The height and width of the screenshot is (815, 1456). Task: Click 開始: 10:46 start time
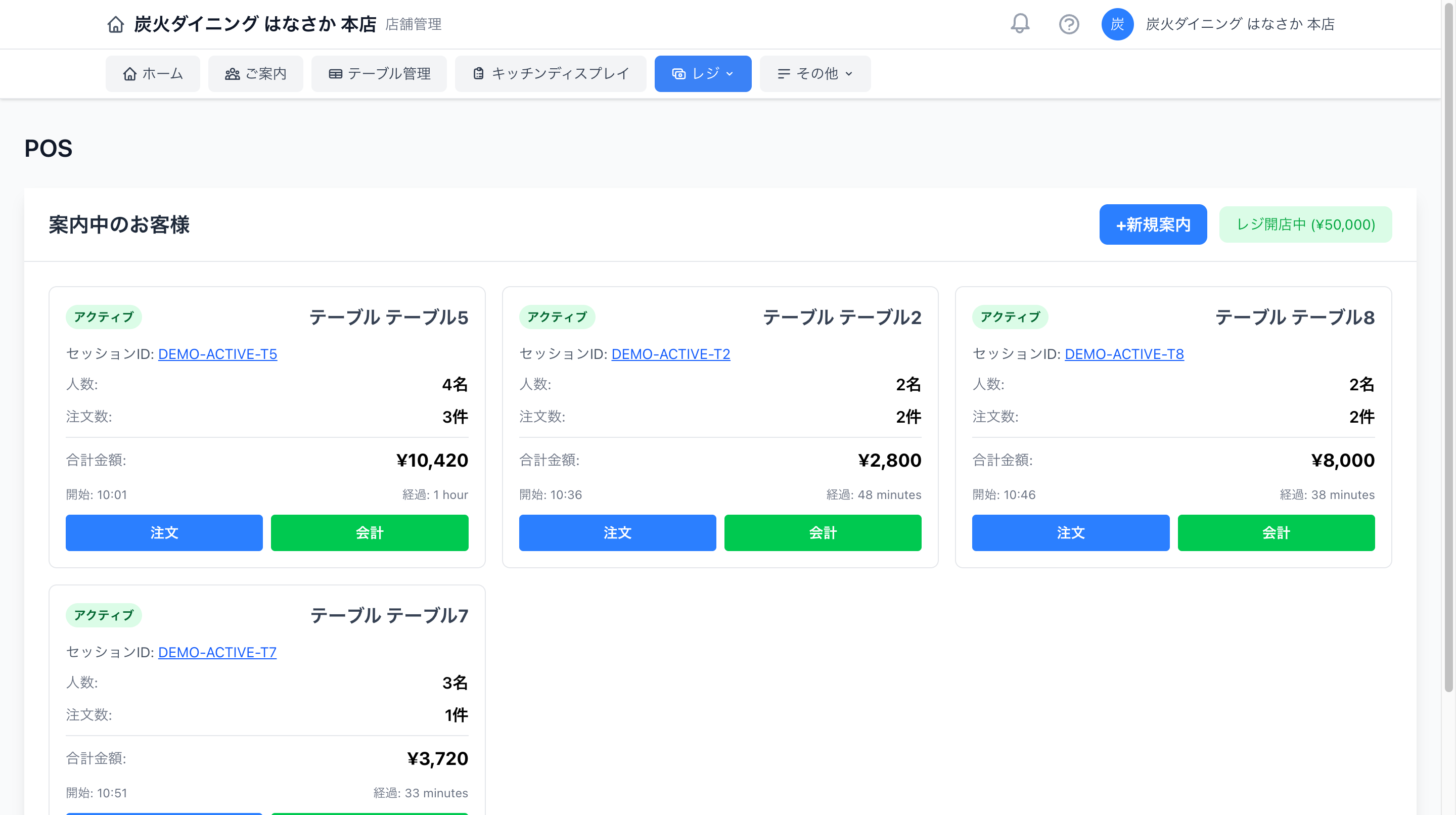coord(1004,494)
